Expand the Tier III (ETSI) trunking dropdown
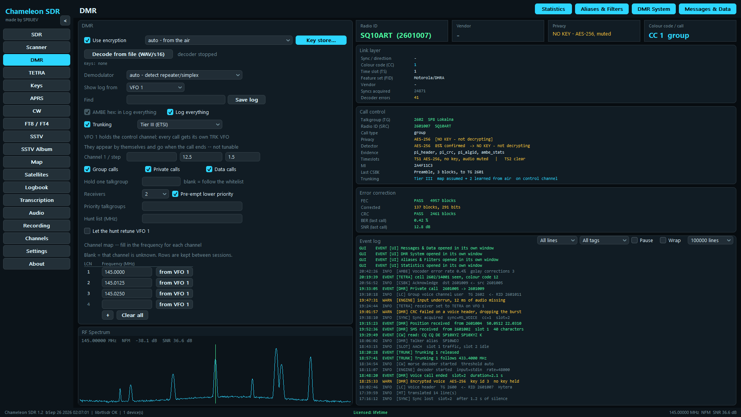Viewport: 741px width, 417px height. click(x=180, y=124)
